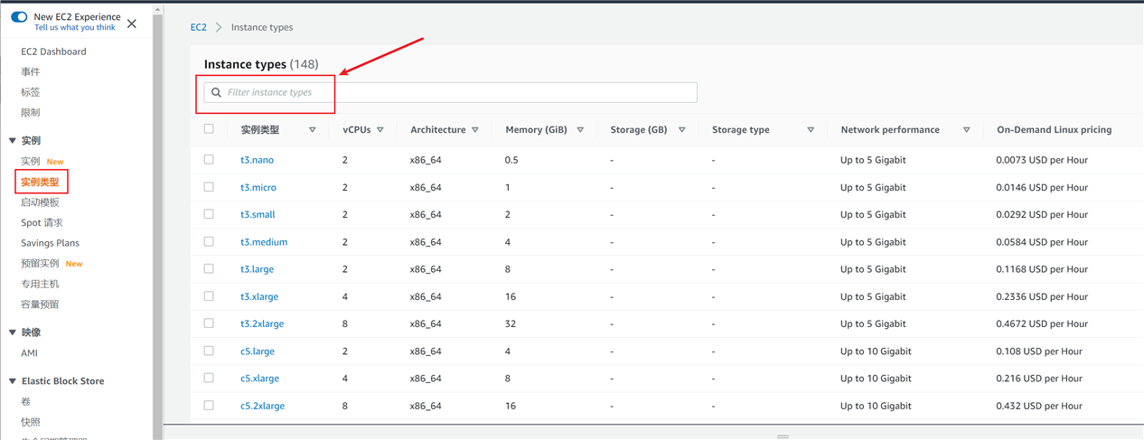Click the bottom panel resize handle
The width and height of the screenshot is (1144, 440).
783,436
